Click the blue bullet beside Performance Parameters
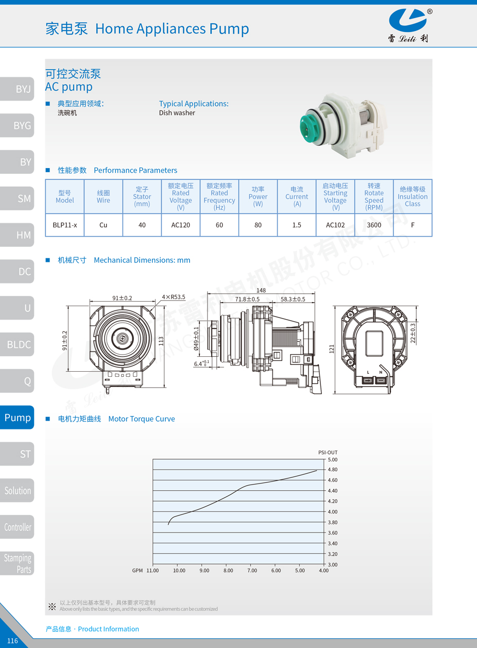 48,170
